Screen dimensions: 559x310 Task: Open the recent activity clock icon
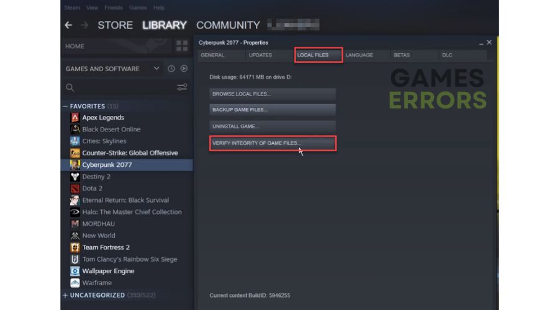(171, 69)
